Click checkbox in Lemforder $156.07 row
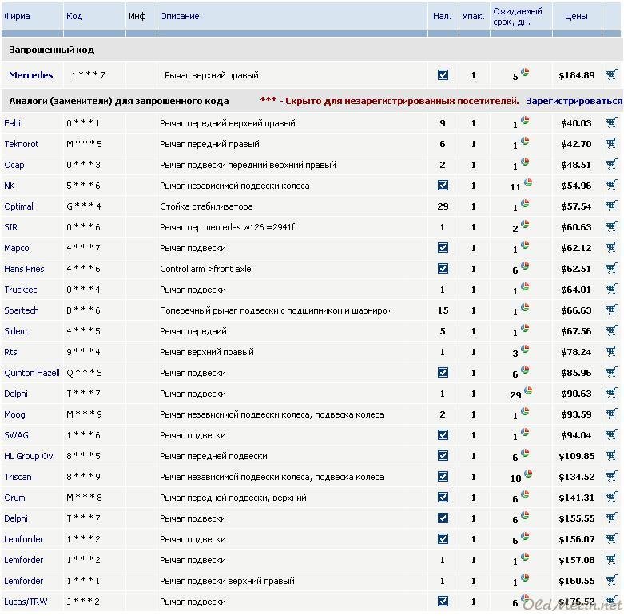The width and height of the screenshot is (624, 616). point(443,538)
